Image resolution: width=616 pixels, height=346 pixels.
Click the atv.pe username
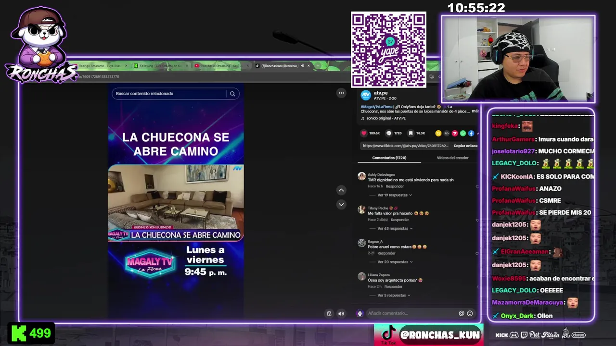[x=381, y=93]
